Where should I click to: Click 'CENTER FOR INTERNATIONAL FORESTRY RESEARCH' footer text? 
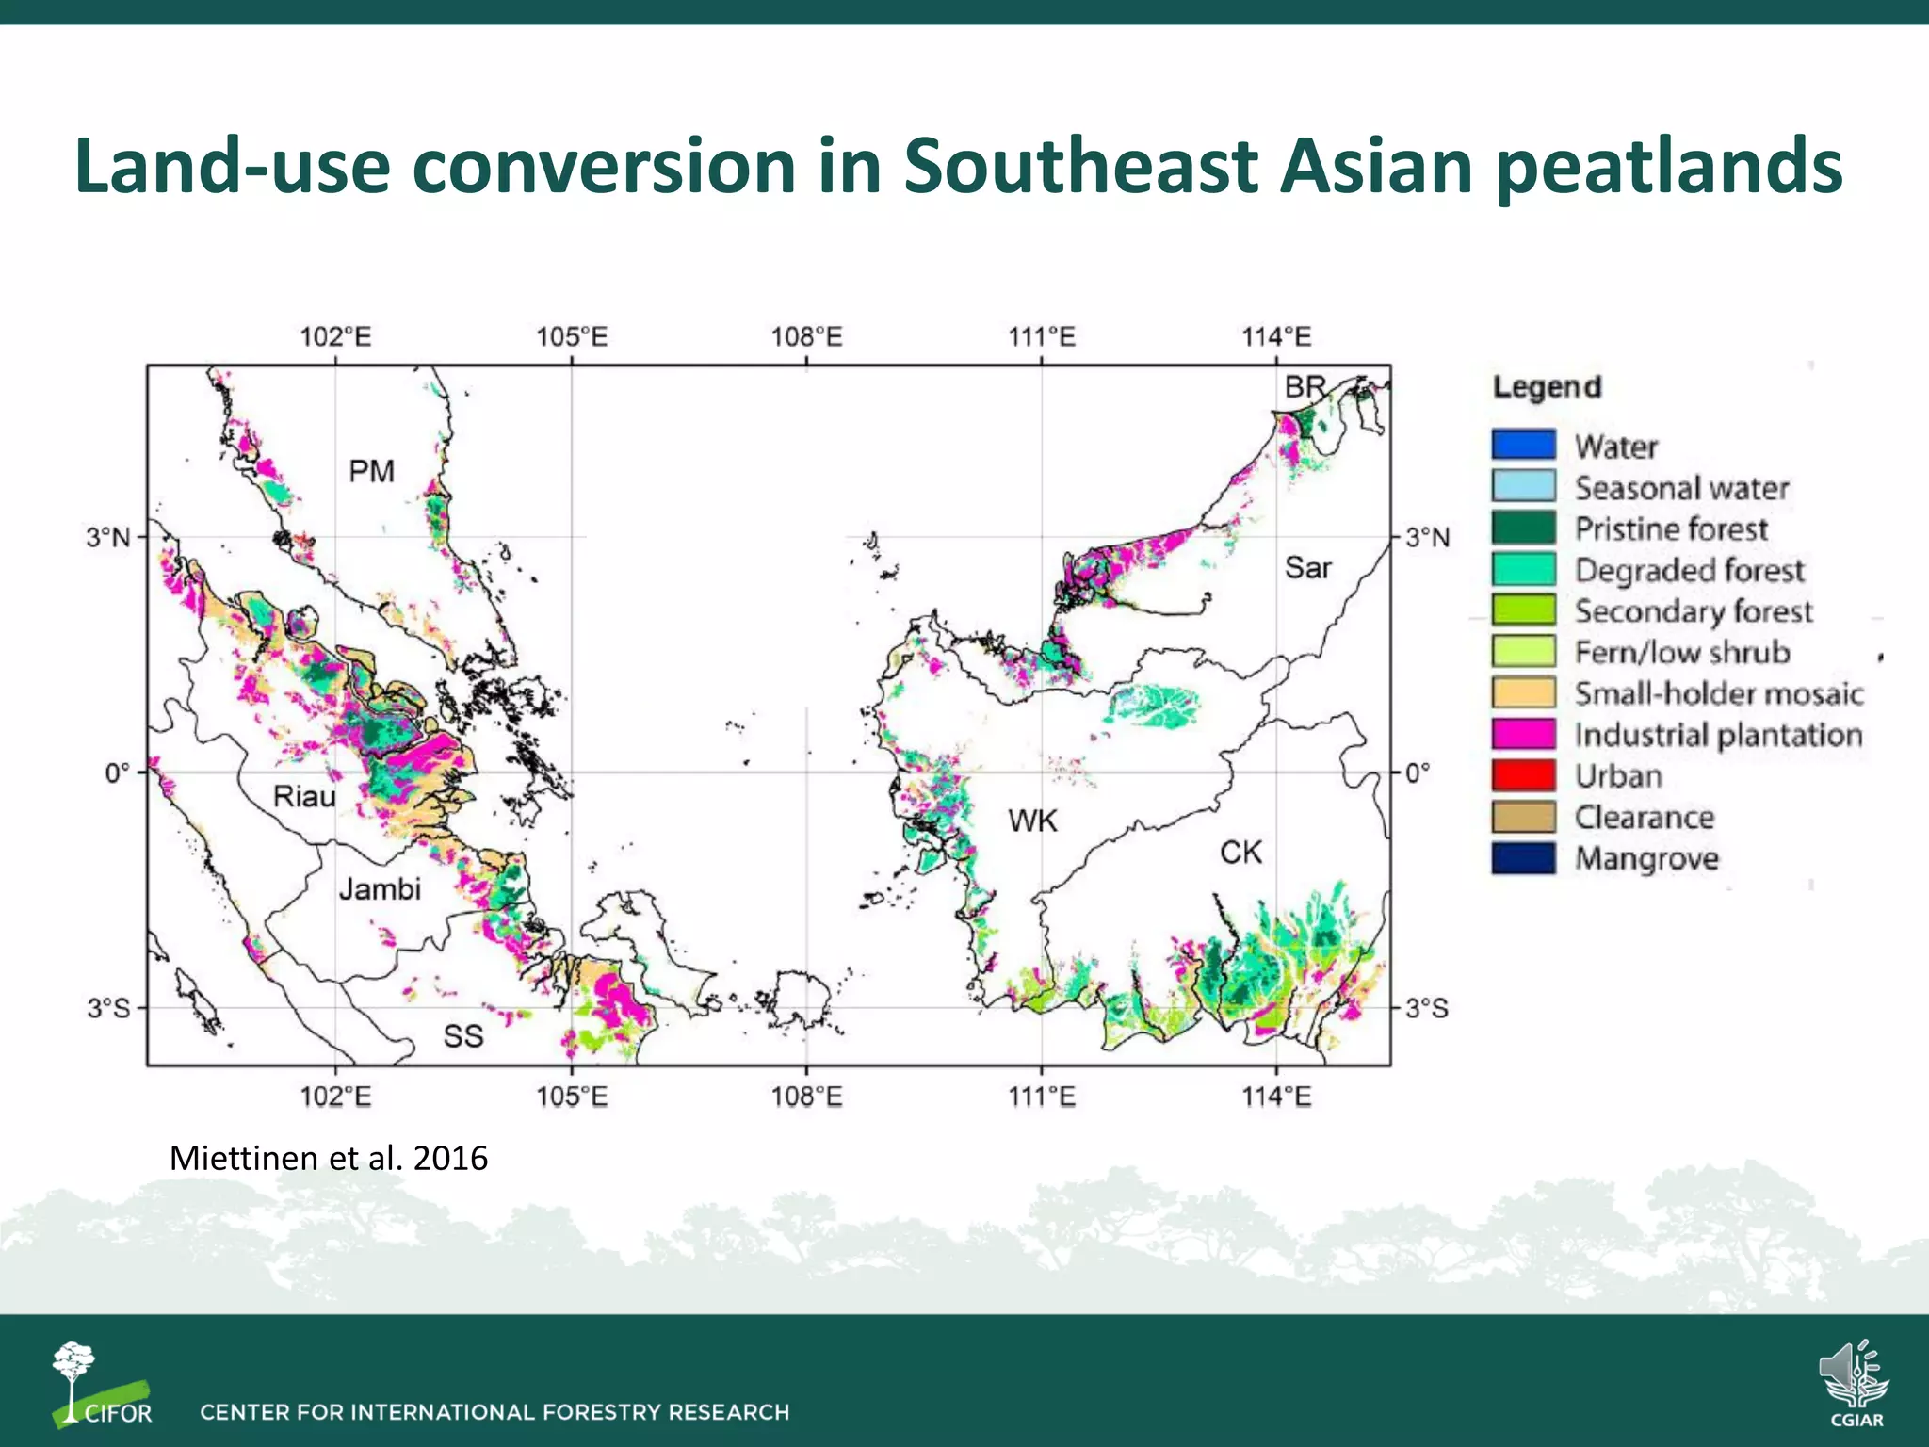click(494, 1412)
